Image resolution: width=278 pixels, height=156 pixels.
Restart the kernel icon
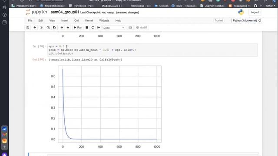93,28
